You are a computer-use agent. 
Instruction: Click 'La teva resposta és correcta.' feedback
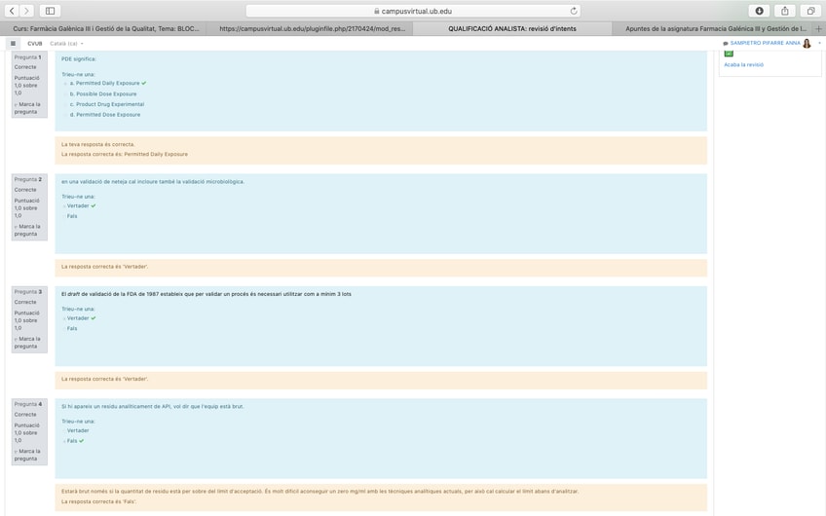tap(98, 144)
